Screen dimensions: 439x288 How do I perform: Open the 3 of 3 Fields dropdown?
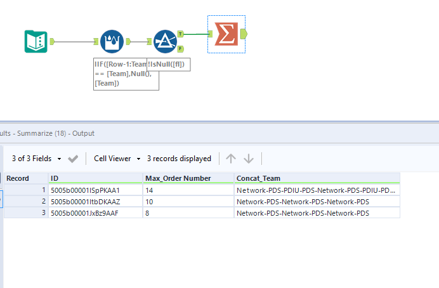[37, 159]
